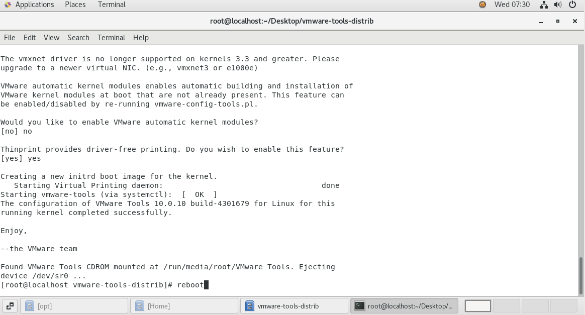Click the volume speaker icon
585x315 pixels.
click(558, 5)
